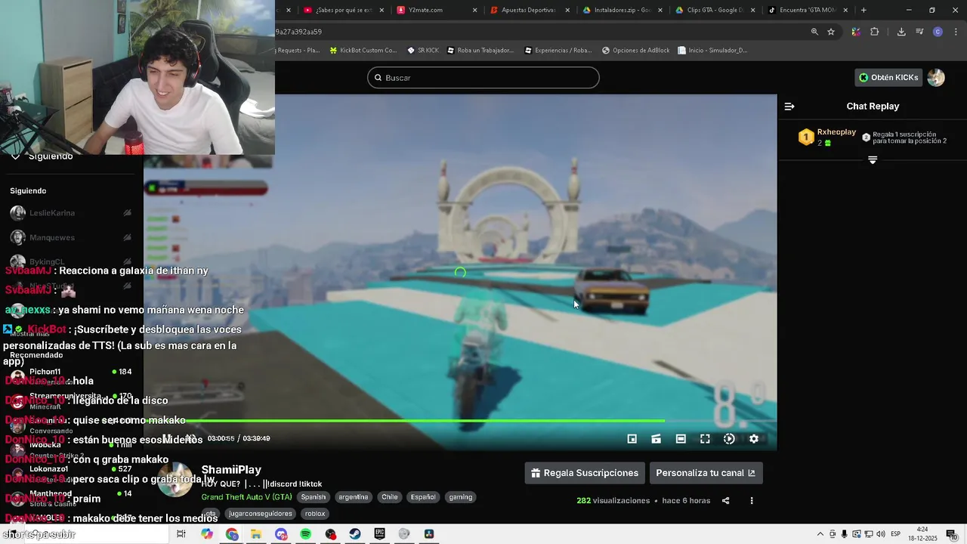This screenshot has width=967, height=544.
Task: Click Regala Suscripciones button
Action: (x=585, y=473)
